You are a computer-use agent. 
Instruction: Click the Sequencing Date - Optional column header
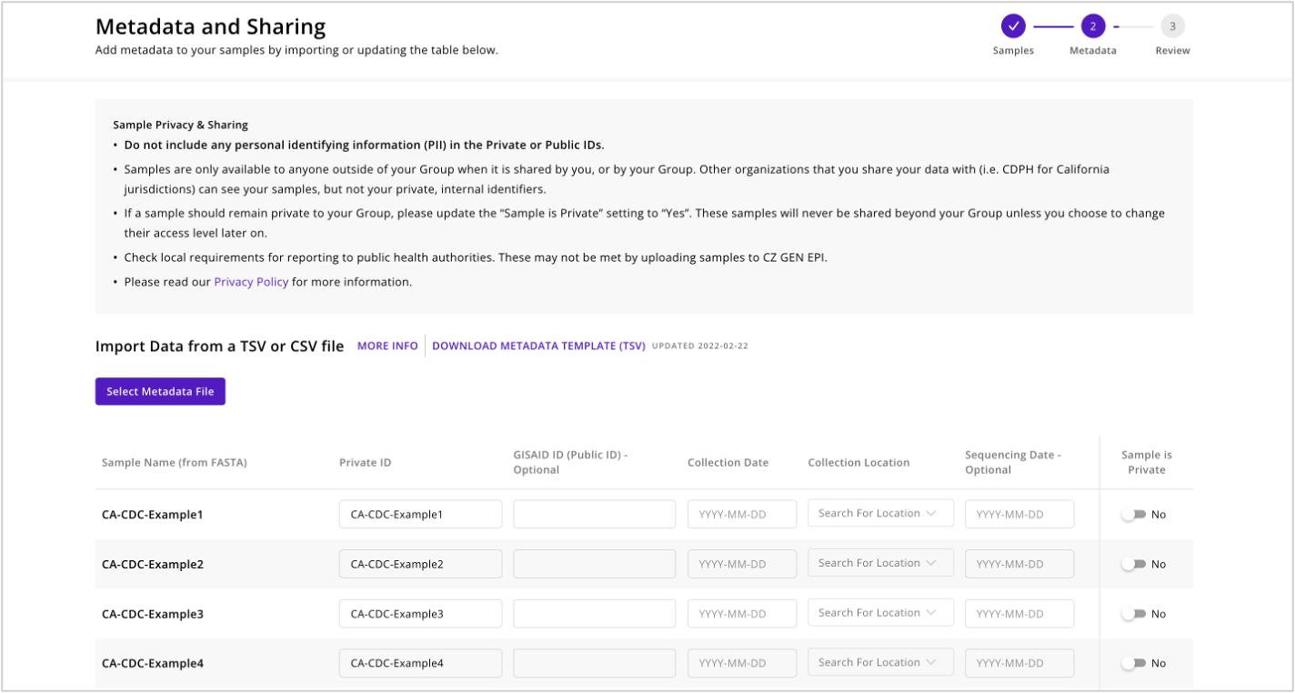tap(1013, 462)
